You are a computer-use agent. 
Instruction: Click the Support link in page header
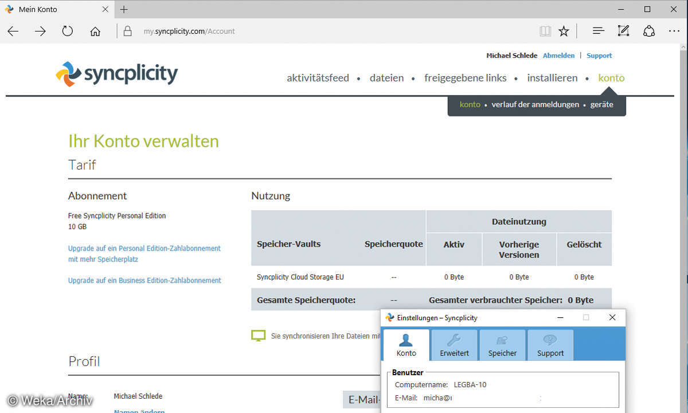tap(599, 56)
